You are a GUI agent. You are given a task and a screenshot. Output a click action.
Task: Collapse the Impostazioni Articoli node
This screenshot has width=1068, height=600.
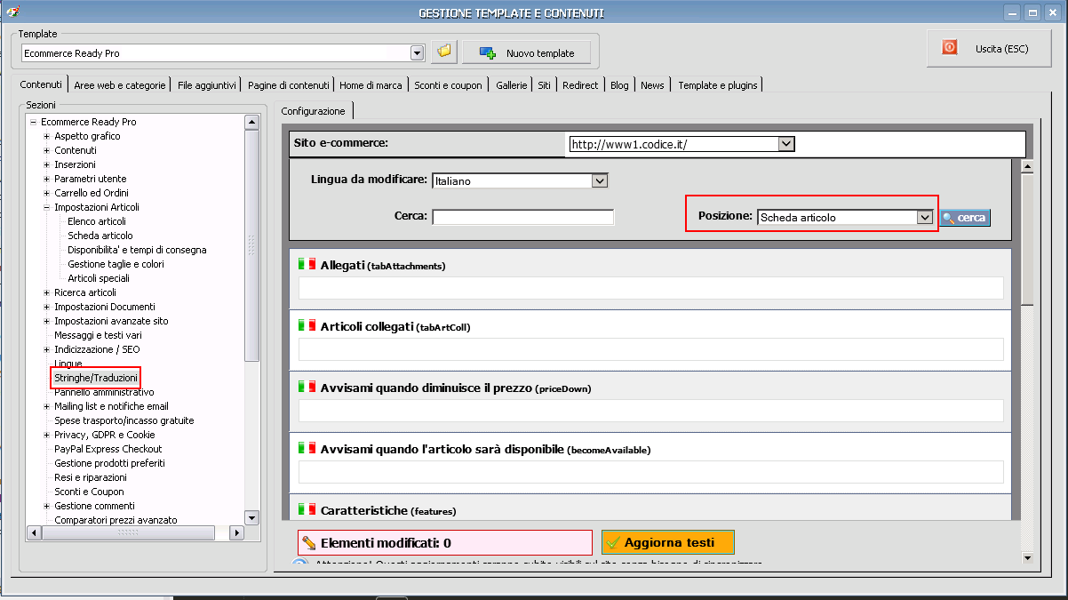(46, 207)
